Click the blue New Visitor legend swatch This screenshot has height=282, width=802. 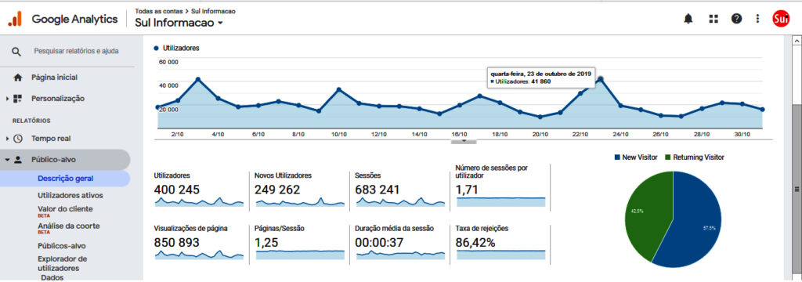pos(617,157)
